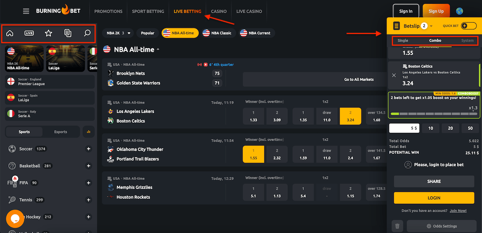Click the Sign Up button
This screenshot has width=482, height=233.
[x=436, y=11]
